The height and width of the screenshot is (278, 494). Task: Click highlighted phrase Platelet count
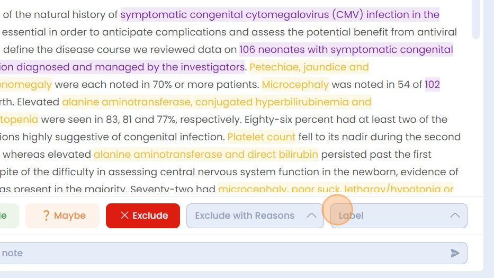click(x=261, y=137)
